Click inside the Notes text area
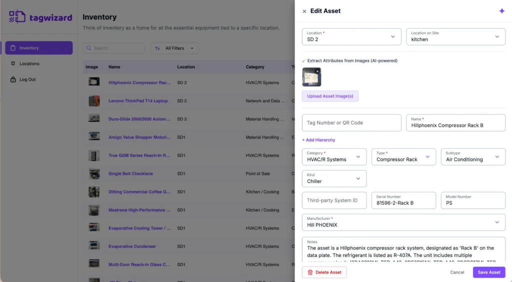512x282 pixels. [x=403, y=249]
